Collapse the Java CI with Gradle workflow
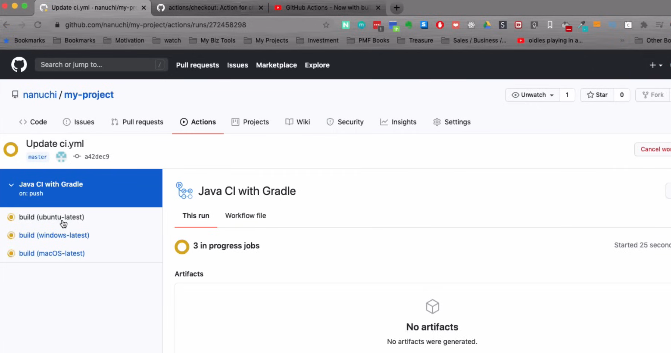Screen dimensions: 671x353 coord(11,185)
